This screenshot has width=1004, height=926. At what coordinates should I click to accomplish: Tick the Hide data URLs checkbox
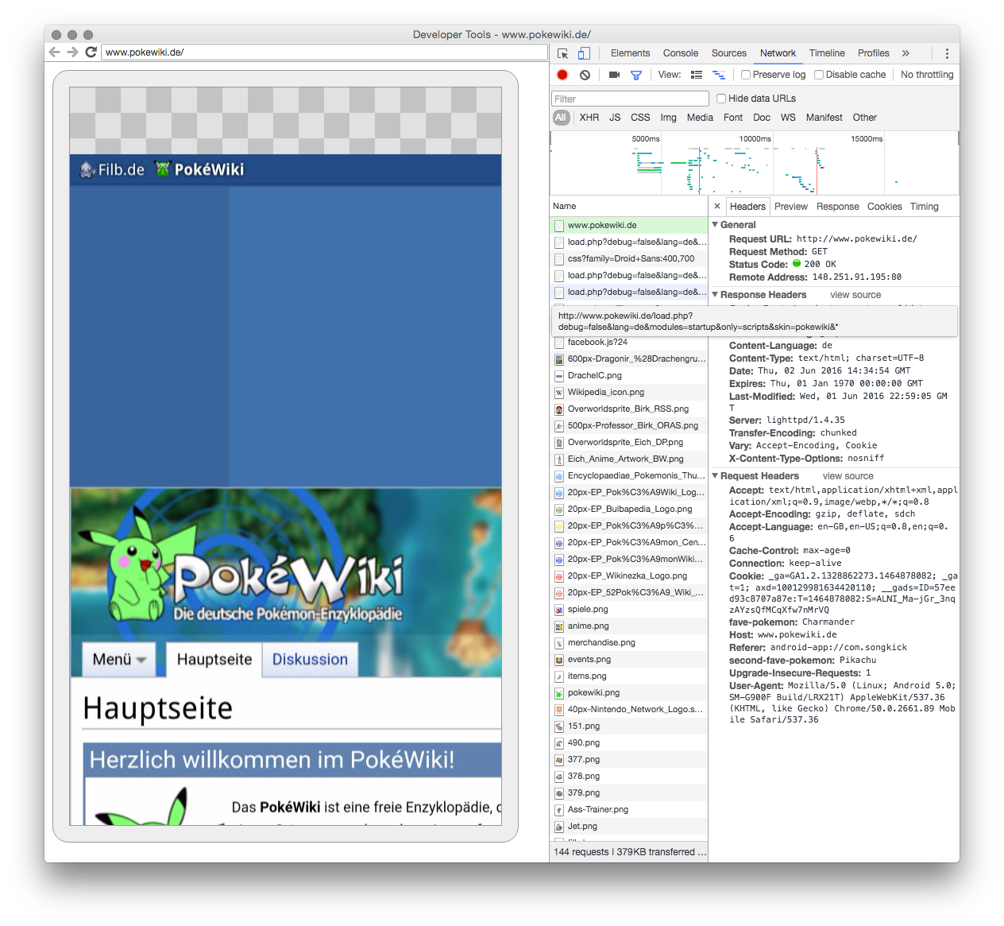tap(721, 99)
